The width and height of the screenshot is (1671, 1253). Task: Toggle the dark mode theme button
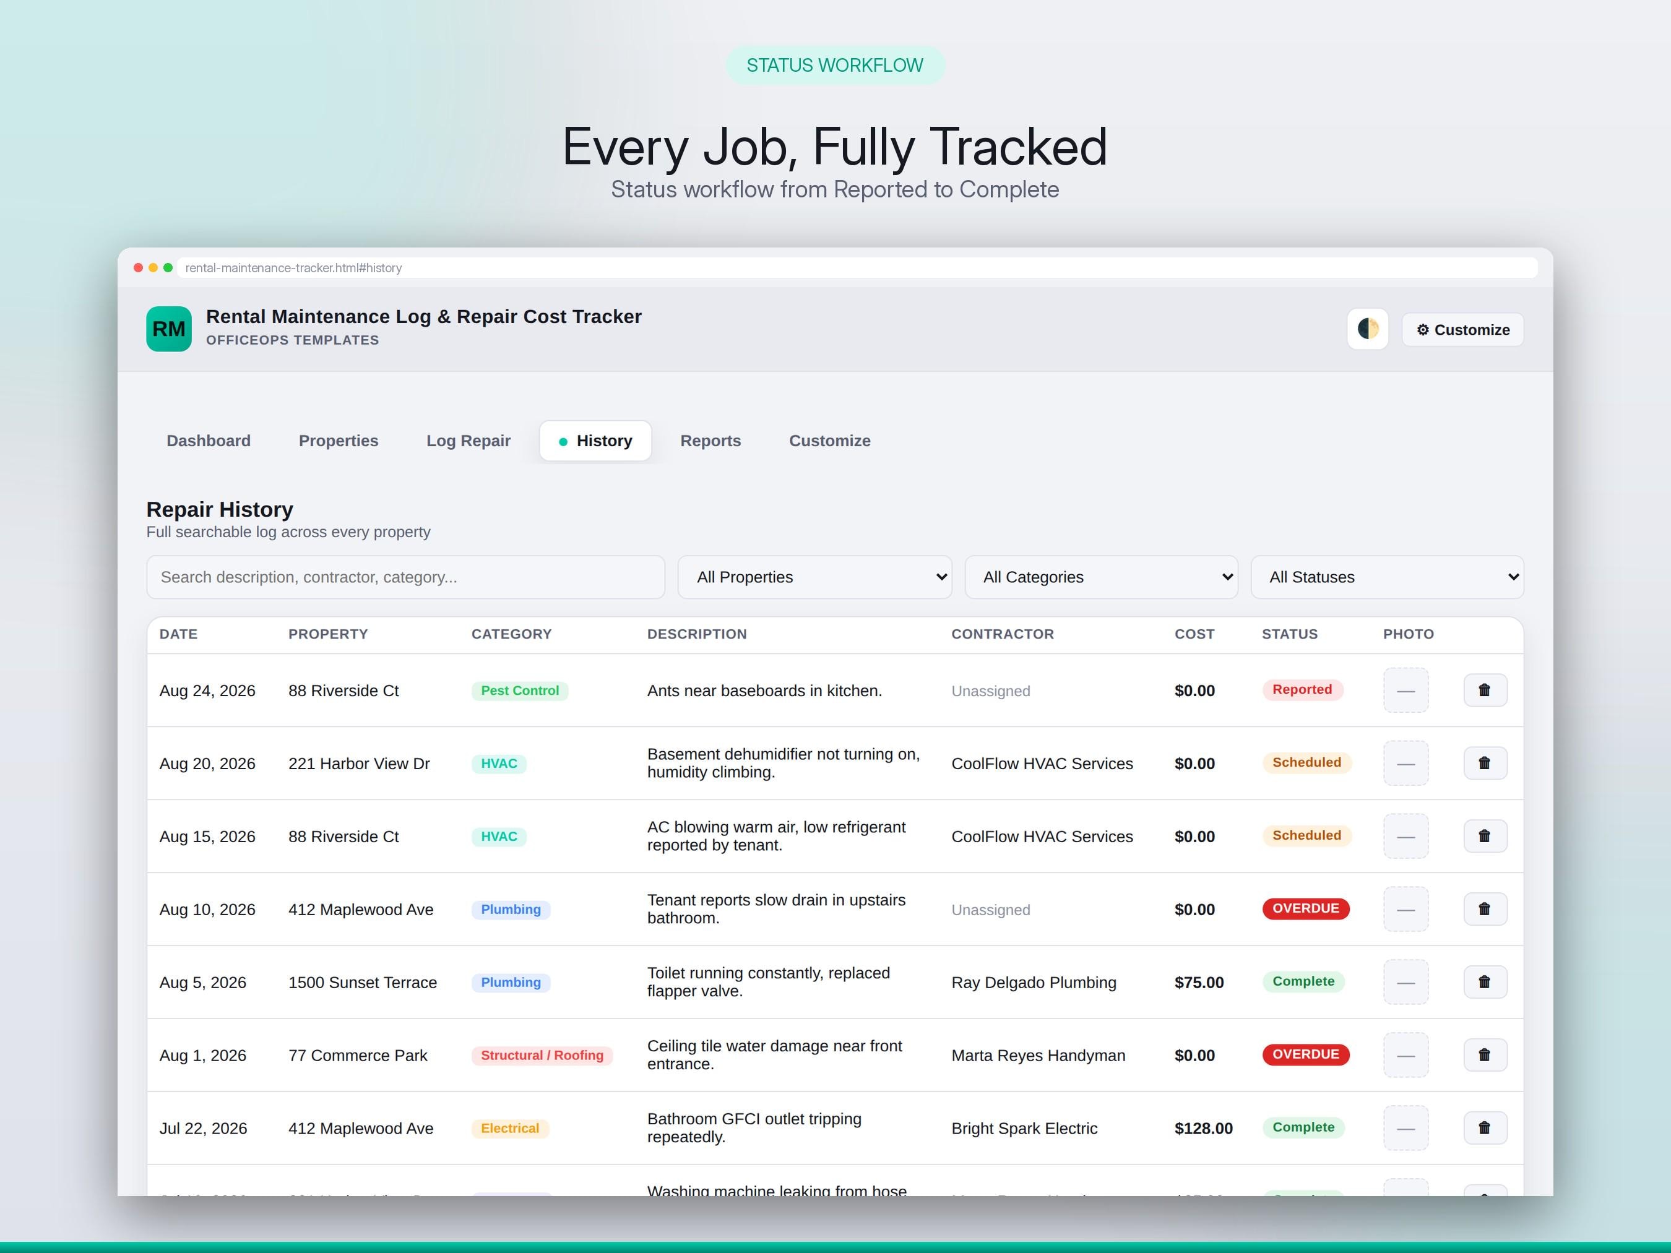(1367, 329)
